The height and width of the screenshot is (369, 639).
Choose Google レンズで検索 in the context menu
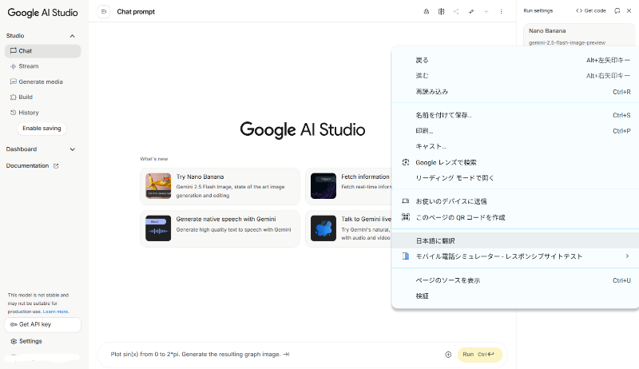tap(515, 162)
